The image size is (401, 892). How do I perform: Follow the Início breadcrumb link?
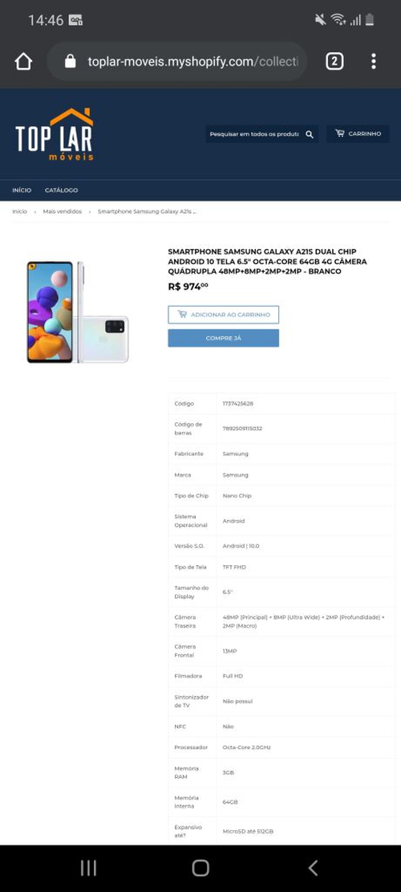click(20, 212)
